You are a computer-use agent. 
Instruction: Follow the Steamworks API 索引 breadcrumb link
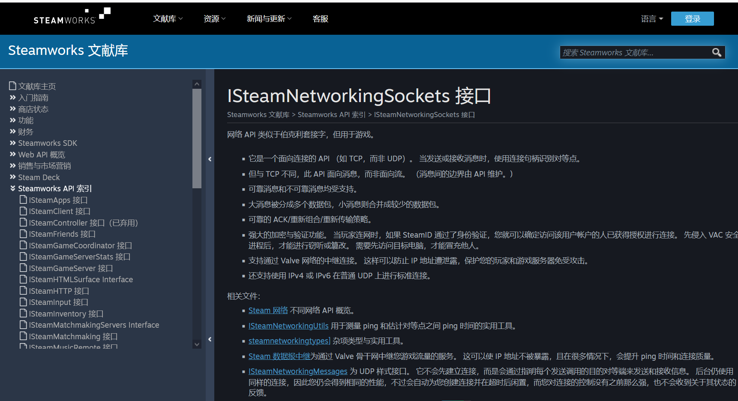click(x=331, y=115)
